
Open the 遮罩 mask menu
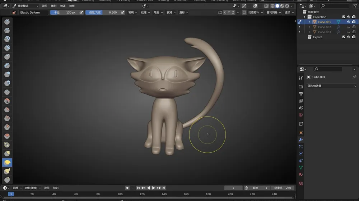63,6
